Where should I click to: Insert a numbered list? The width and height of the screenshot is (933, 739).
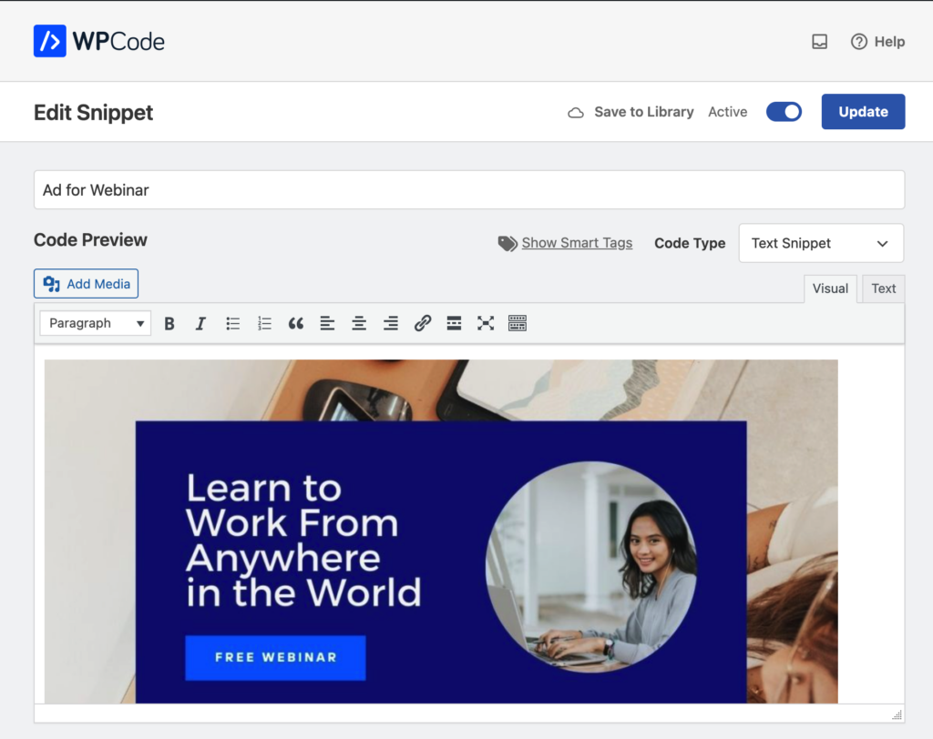coord(264,323)
